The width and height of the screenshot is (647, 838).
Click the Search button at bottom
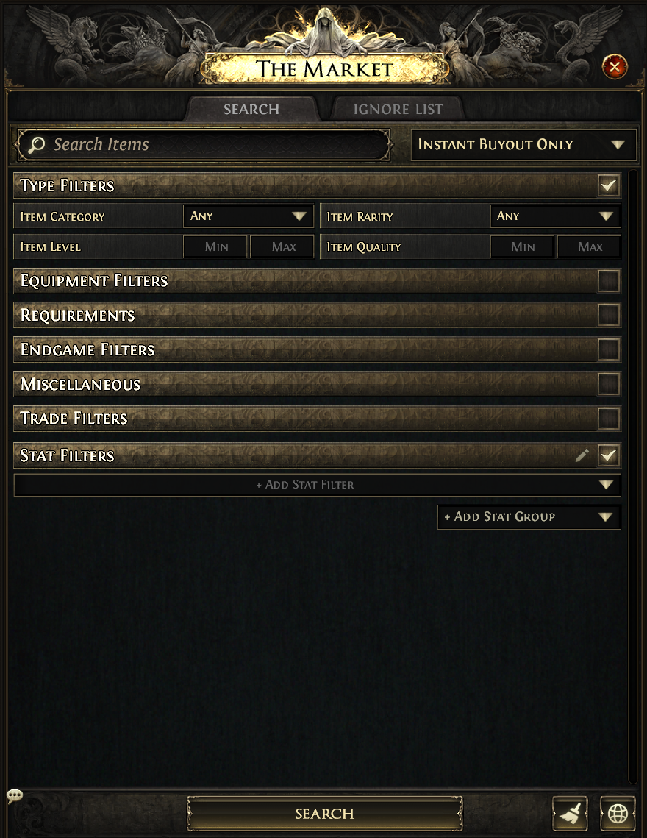[324, 814]
